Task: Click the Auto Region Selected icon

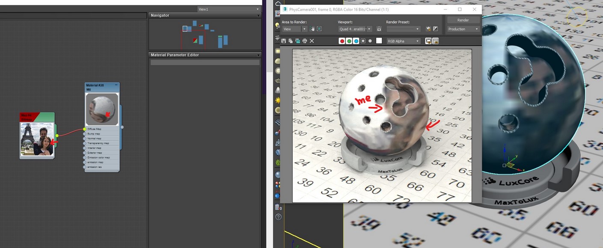Action: (x=319, y=29)
